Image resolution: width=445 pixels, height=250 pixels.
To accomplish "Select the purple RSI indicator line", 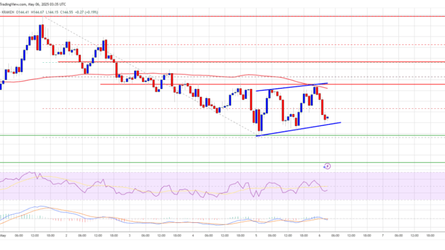I will (163, 187).
